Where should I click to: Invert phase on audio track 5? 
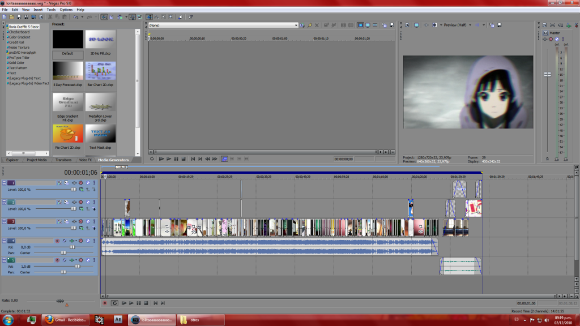(65, 260)
